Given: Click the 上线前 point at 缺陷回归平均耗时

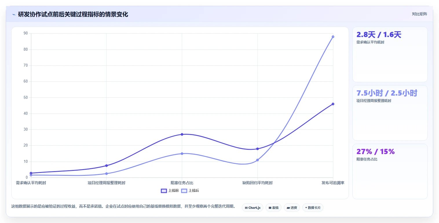Looking at the screenshot, I should tap(257, 149).
